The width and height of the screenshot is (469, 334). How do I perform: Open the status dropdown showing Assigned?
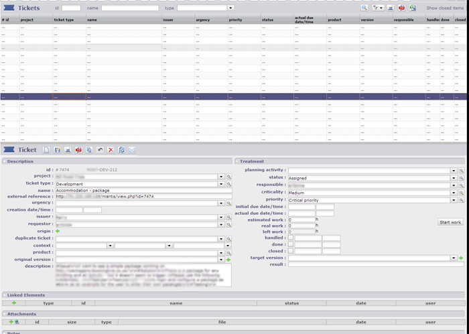click(454, 178)
